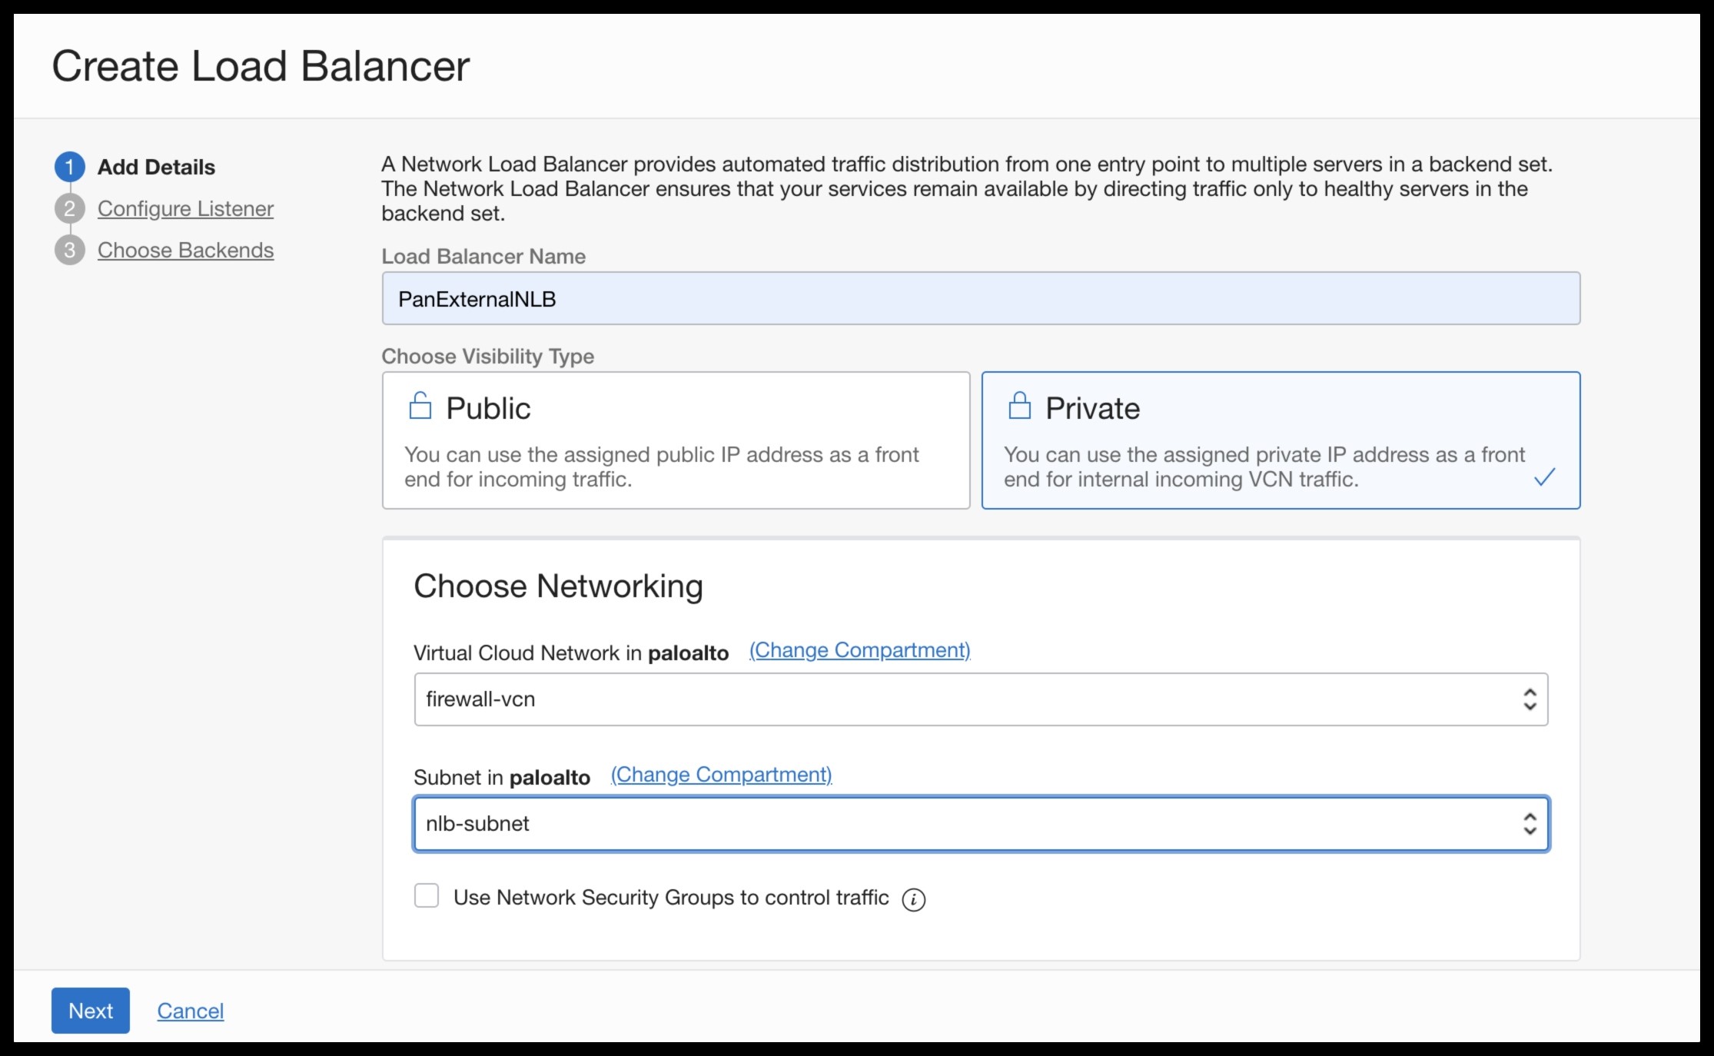Enable Use Network Security Groups to control traffic
Image resolution: width=1714 pixels, height=1056 pixels.
427,895
